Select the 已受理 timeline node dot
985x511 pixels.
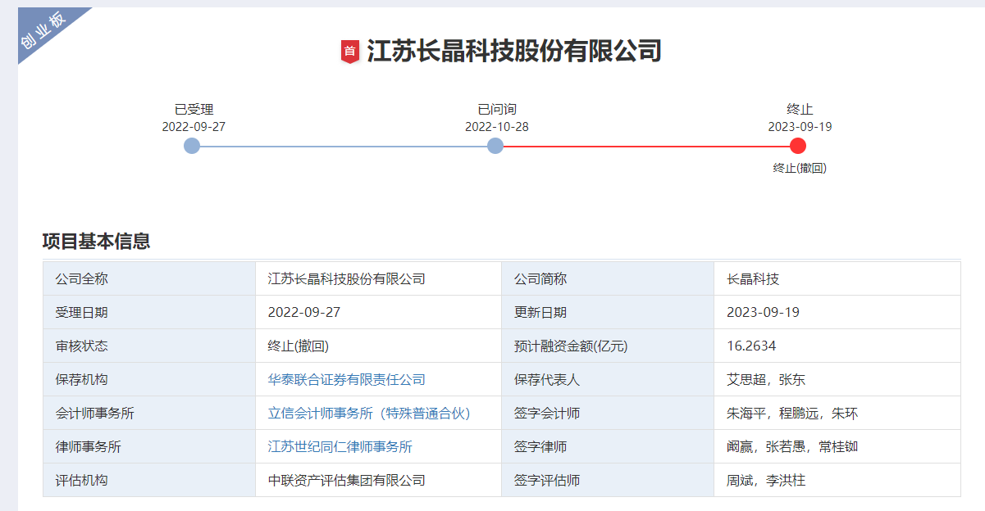[x=192, y=146]
